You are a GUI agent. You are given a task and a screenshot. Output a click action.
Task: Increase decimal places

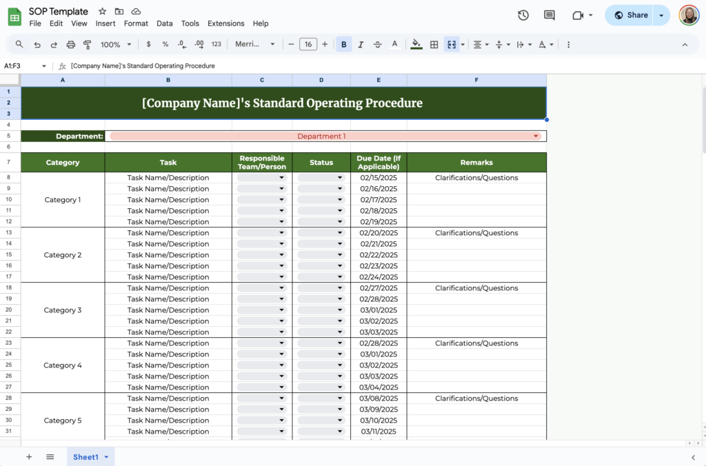[199, 44]
